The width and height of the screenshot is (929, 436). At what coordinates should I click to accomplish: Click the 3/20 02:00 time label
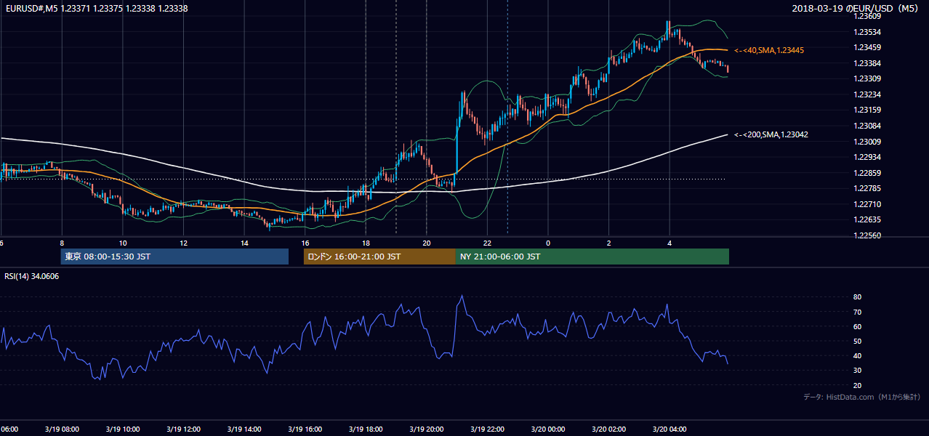pyautogui.click(x=608, y=429)
